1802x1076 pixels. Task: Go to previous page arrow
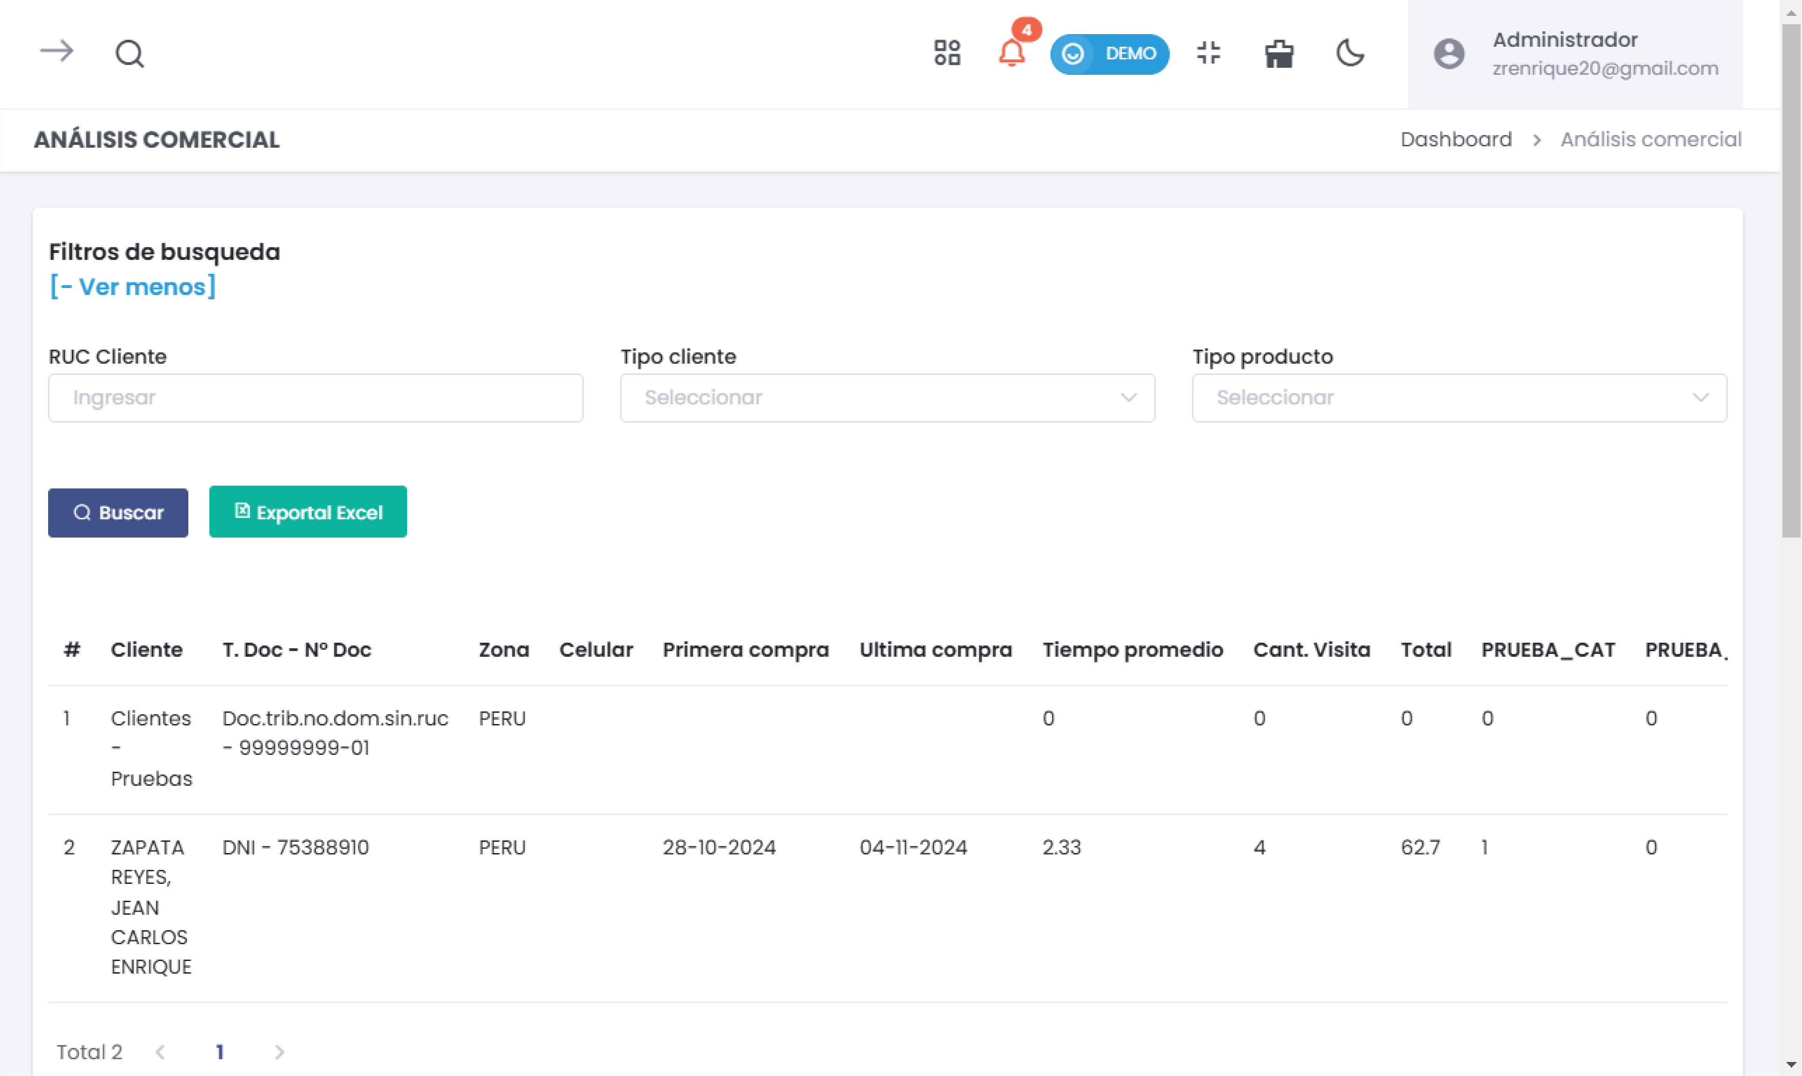click(160, 1052)
